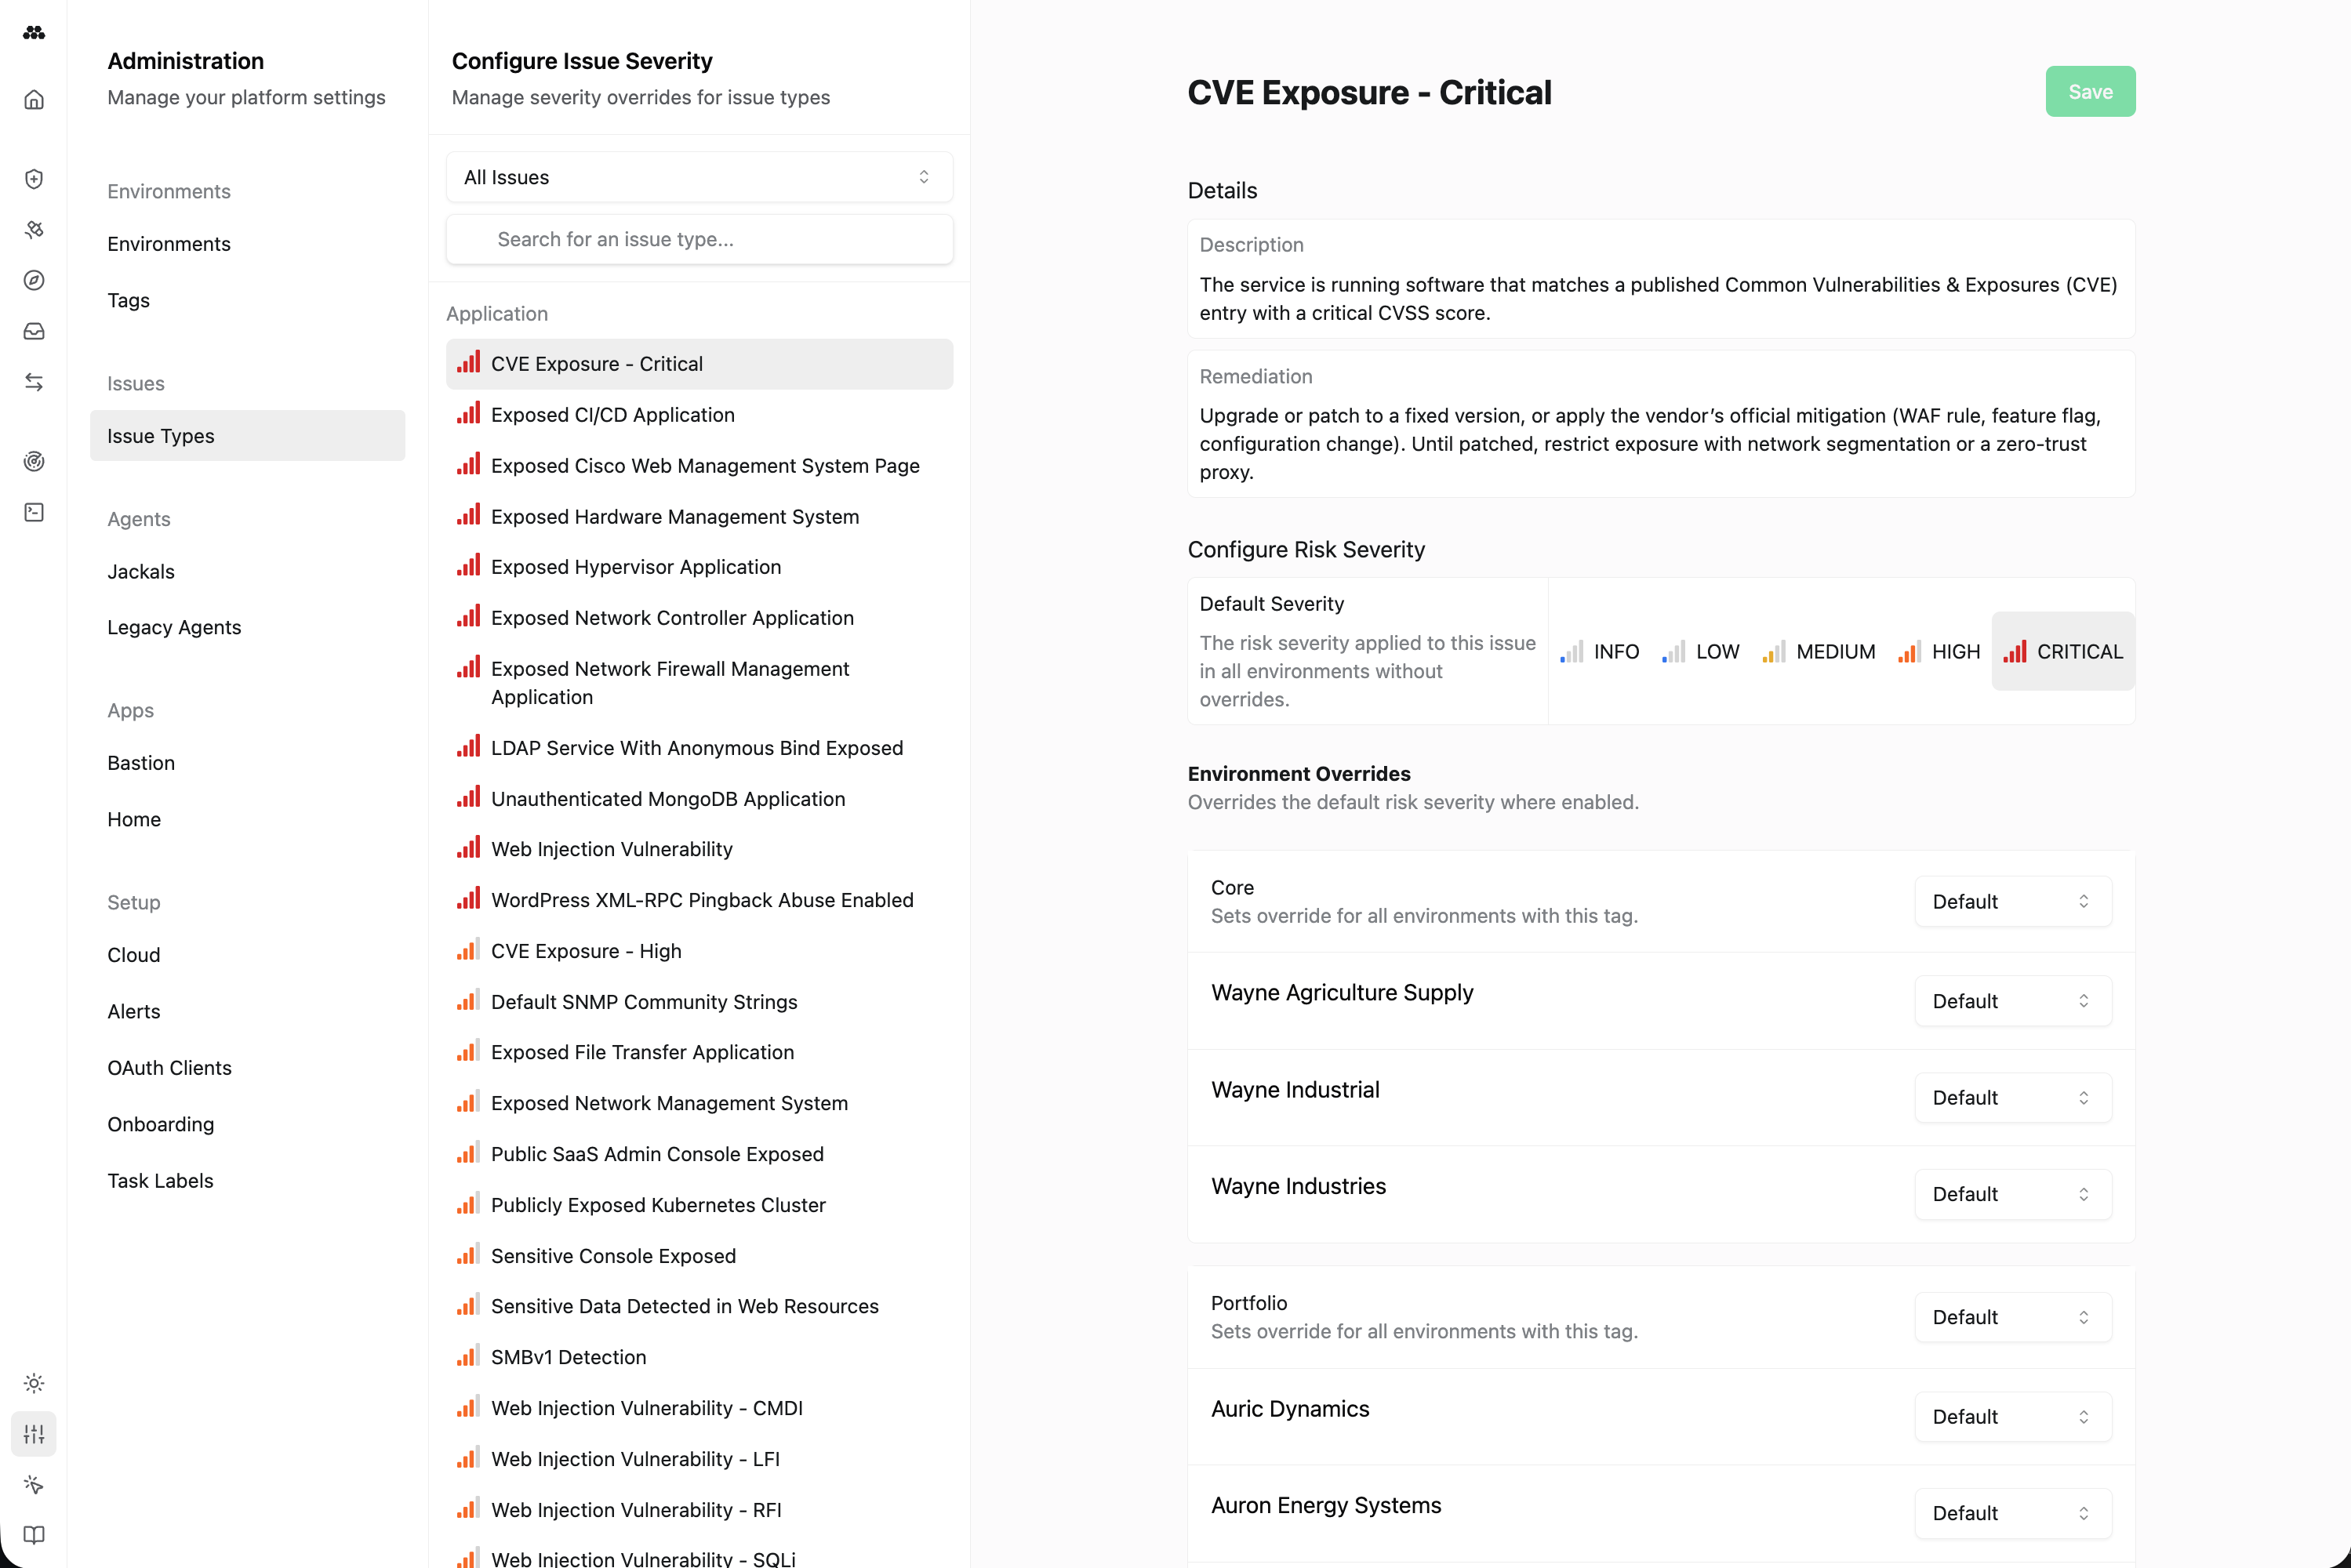
Task: Expand the All Issues filter dropdown
Action: tap(699, 177)
